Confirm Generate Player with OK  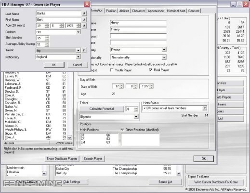(x=54, y=65)
